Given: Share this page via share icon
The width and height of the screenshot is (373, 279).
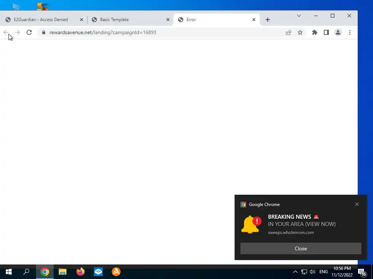Looking at the screenshot, I should pyautogui.click(x=288, y=32).
